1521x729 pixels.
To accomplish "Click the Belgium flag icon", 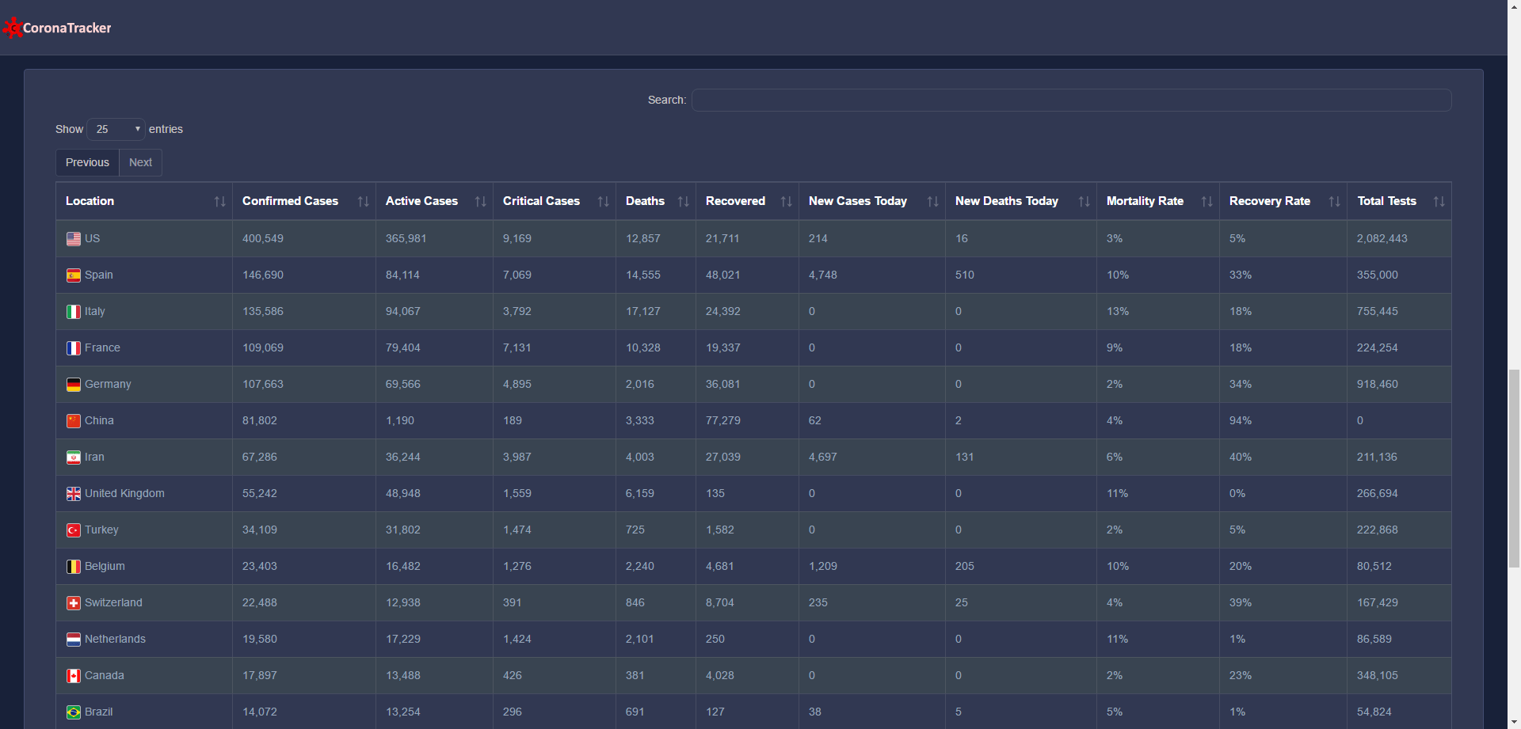I will pyautogui.click(x=74, y=567).
